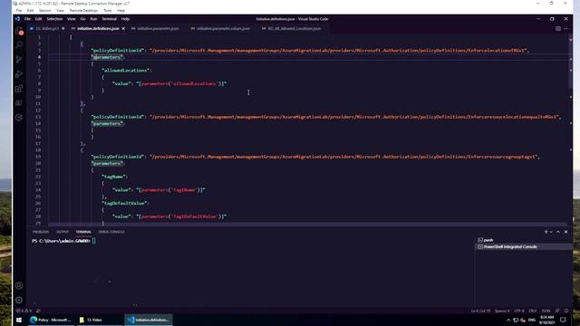This screenshot has width=580, height=326.
Task: Open VS Code Terminal menu
Action: tap(109, 19)
